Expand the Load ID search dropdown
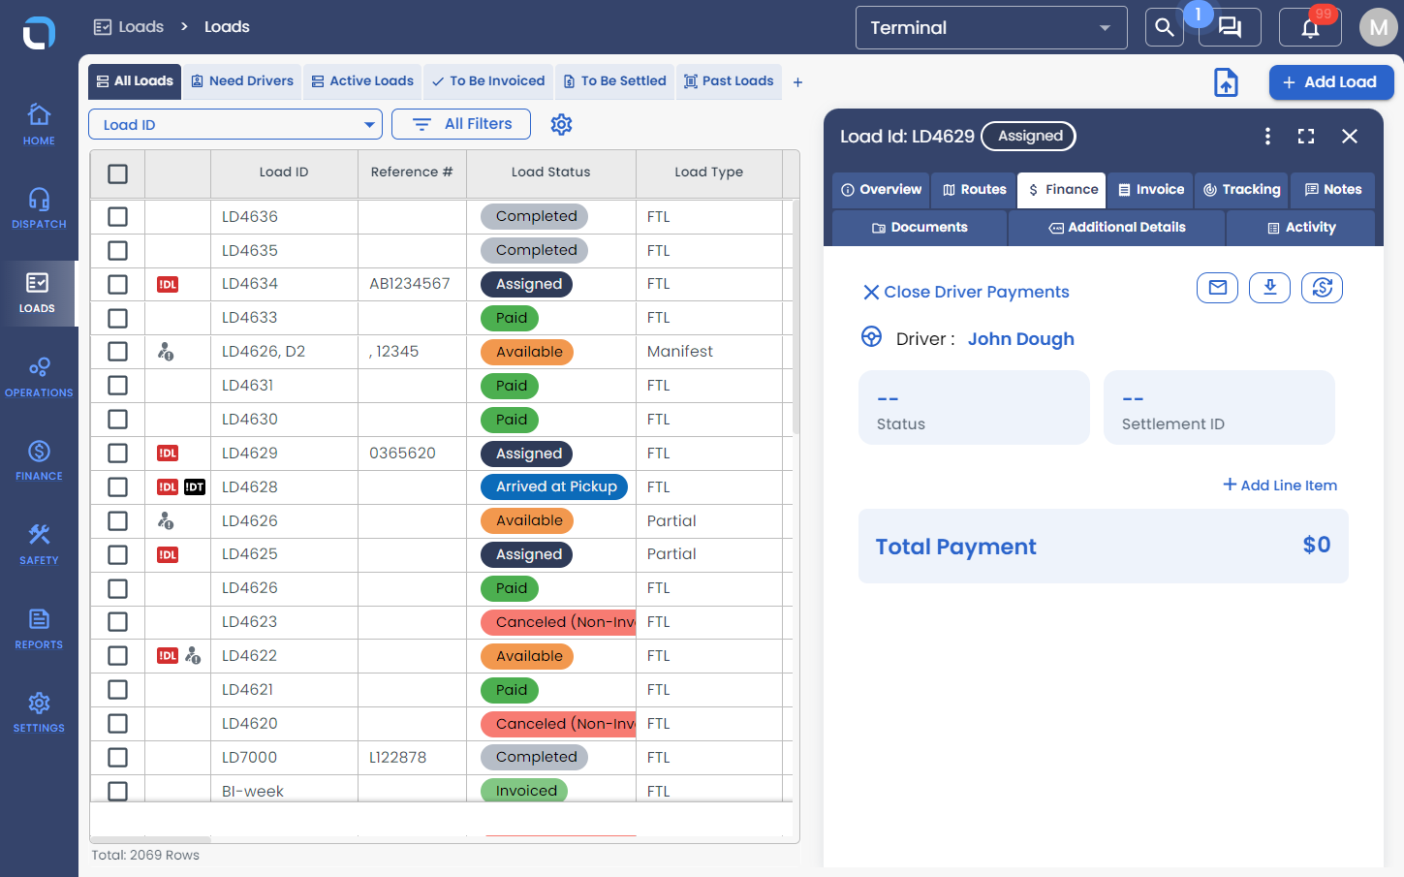This screenshot has height=877, width=1404. [x=235, y=124]
